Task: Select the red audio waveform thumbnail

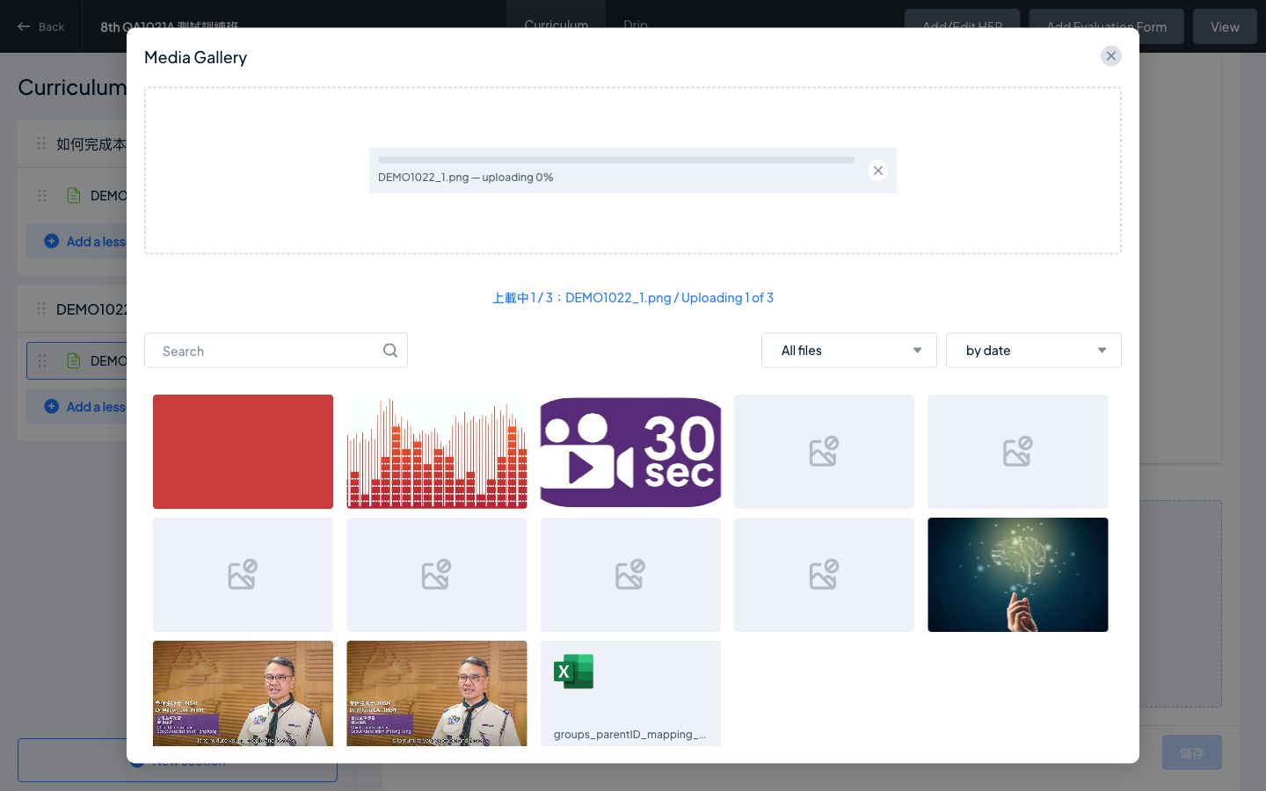Action: (437, 452)
